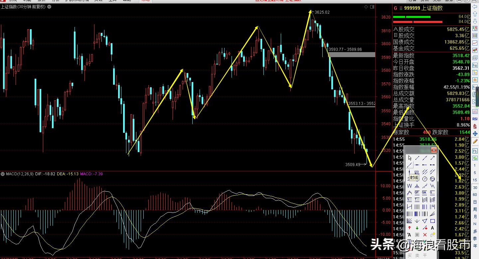Switch to yearly (年) period
The width and height of the screenshot is (479, 259).
475,246
